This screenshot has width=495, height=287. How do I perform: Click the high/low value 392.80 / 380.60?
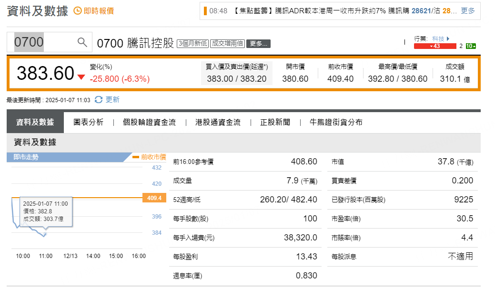point(397,79)
